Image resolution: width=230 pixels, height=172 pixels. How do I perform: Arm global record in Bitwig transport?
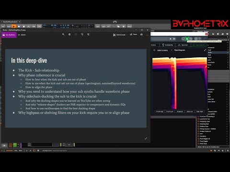coord(24,26)
